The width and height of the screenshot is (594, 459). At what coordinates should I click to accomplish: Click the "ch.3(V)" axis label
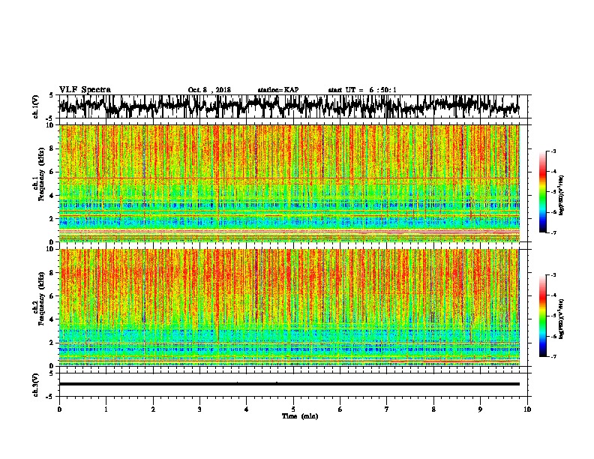pos(35,385)
